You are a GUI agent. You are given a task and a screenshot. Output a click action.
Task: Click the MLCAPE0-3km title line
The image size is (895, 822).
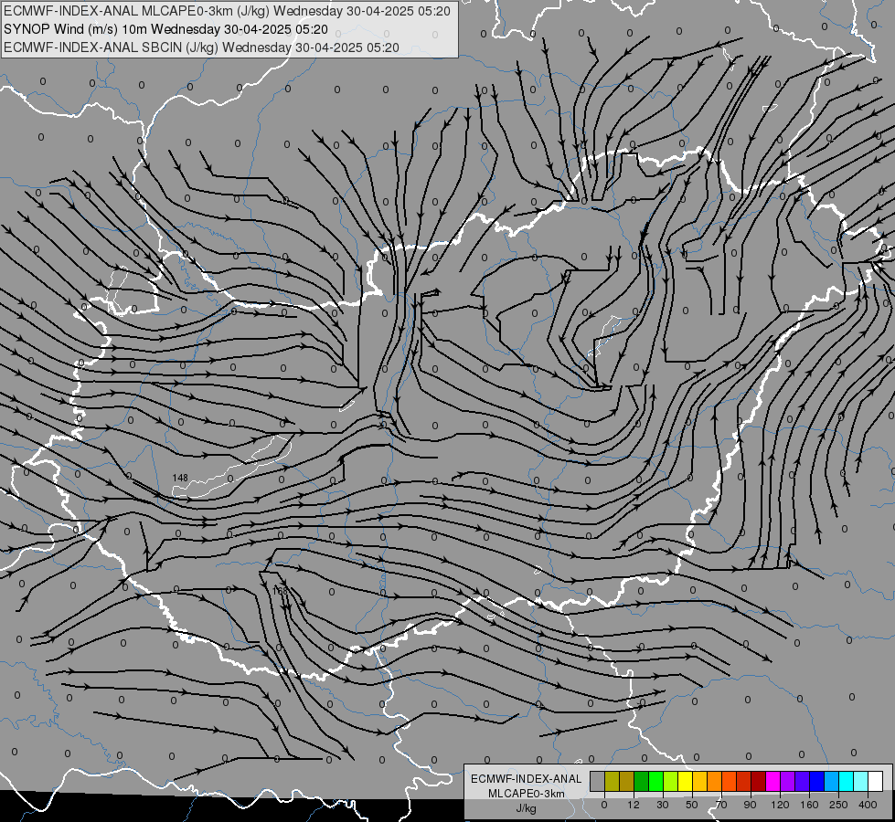227,11
